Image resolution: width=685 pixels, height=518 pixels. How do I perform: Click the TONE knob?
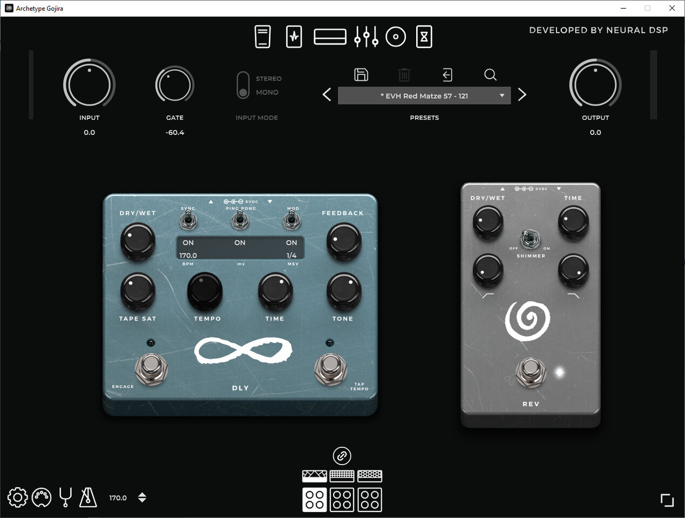pos(343,290)
